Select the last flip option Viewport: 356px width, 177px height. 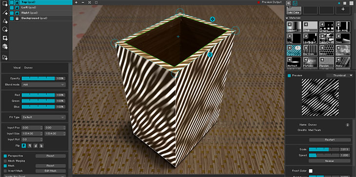(41, 146)
